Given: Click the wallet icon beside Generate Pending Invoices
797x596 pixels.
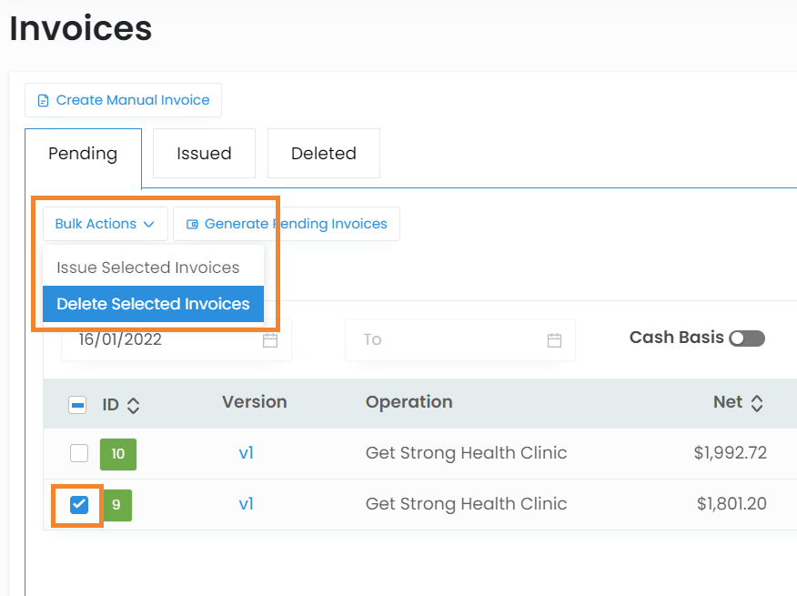Looking at the screenshot, I should tap(192, 224).
